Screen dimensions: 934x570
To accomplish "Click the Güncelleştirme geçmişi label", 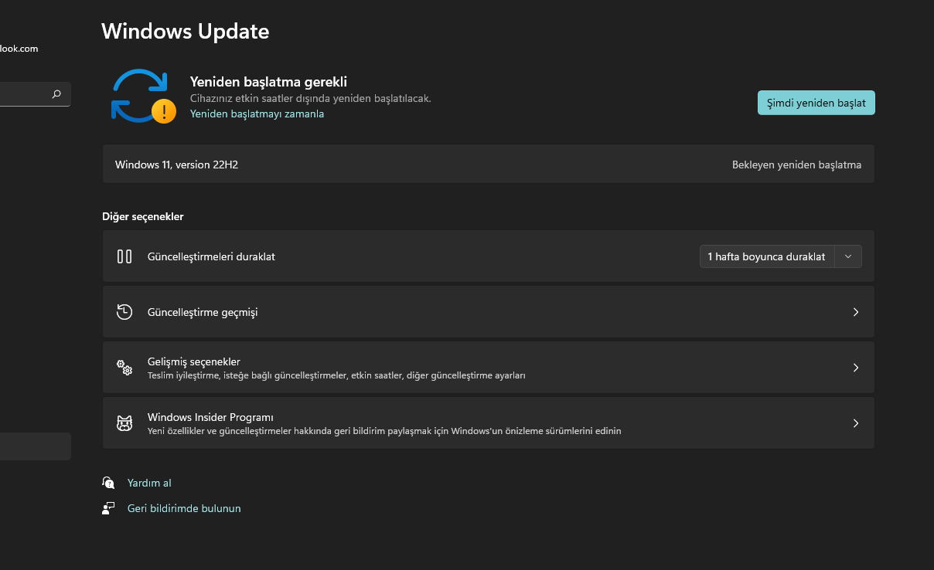I will click(203, 312).
